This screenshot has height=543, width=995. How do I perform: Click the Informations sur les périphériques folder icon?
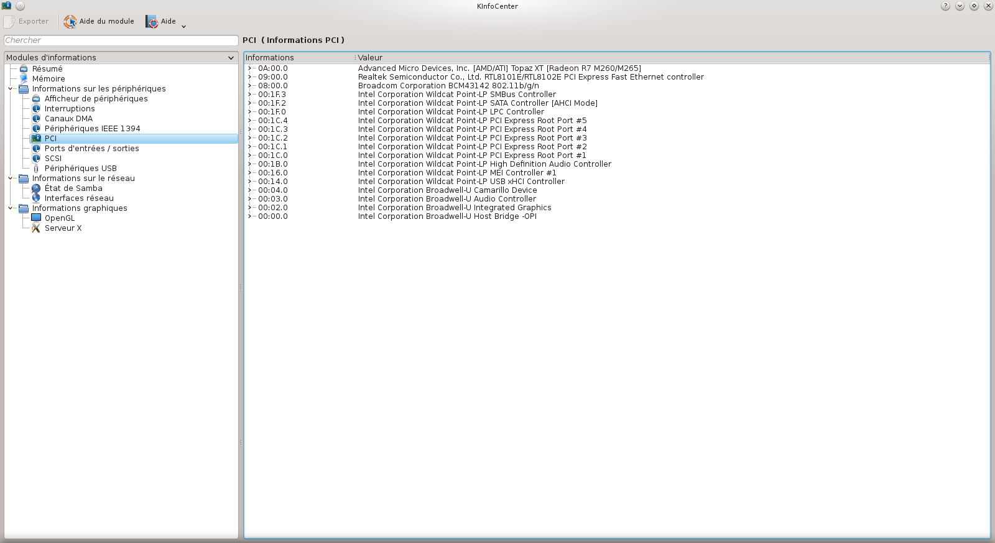click(24, 89)
